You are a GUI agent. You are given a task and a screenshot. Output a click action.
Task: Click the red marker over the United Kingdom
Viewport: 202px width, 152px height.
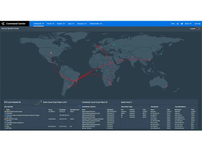pyautogui.click(x=96, y=46)
